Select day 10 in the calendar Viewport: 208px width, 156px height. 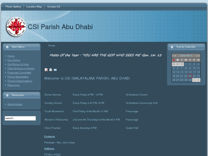(x=194, y=68)
